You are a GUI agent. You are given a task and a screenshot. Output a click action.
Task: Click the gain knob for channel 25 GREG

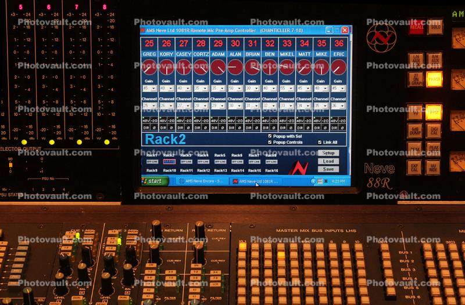point(149,67)
